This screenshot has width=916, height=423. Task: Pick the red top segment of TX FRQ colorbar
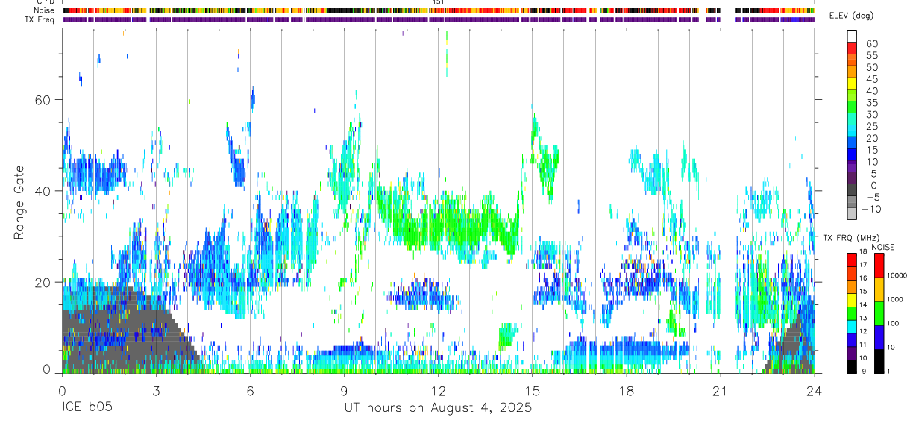tap(852, 260)
